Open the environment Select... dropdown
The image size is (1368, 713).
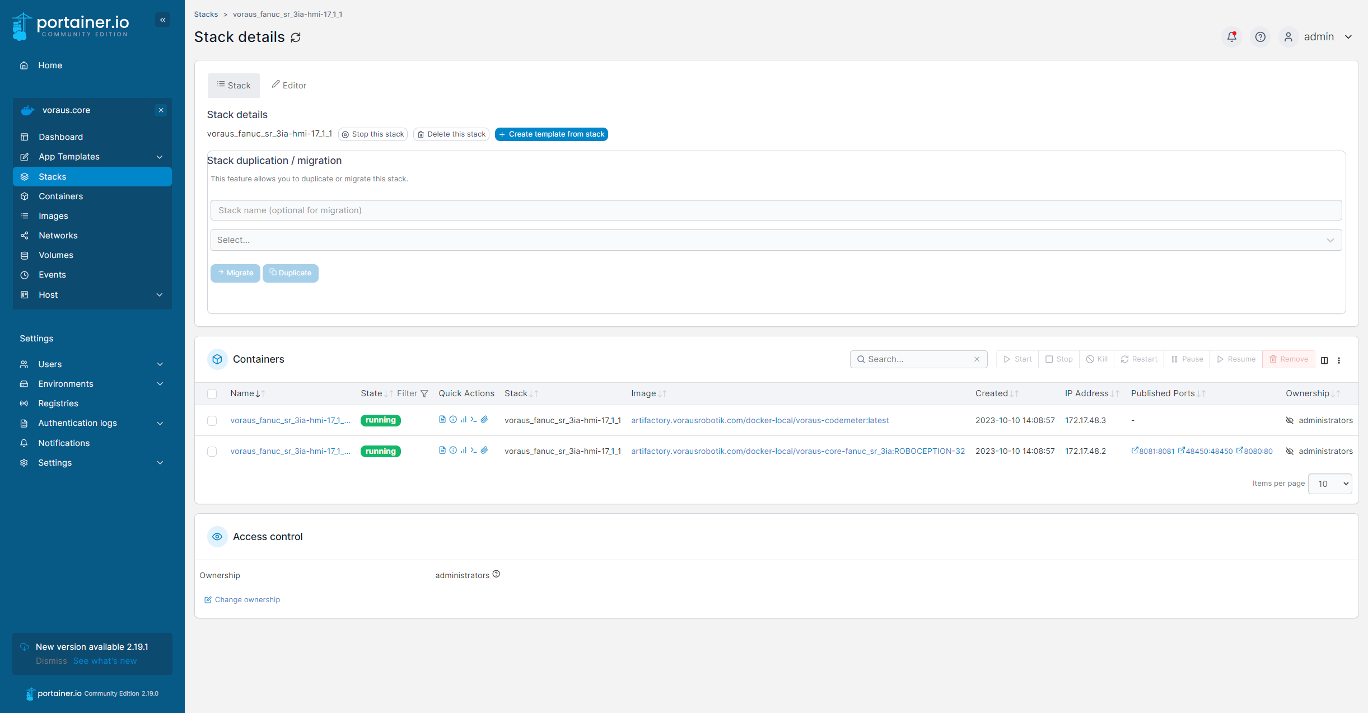click(776, 240)
